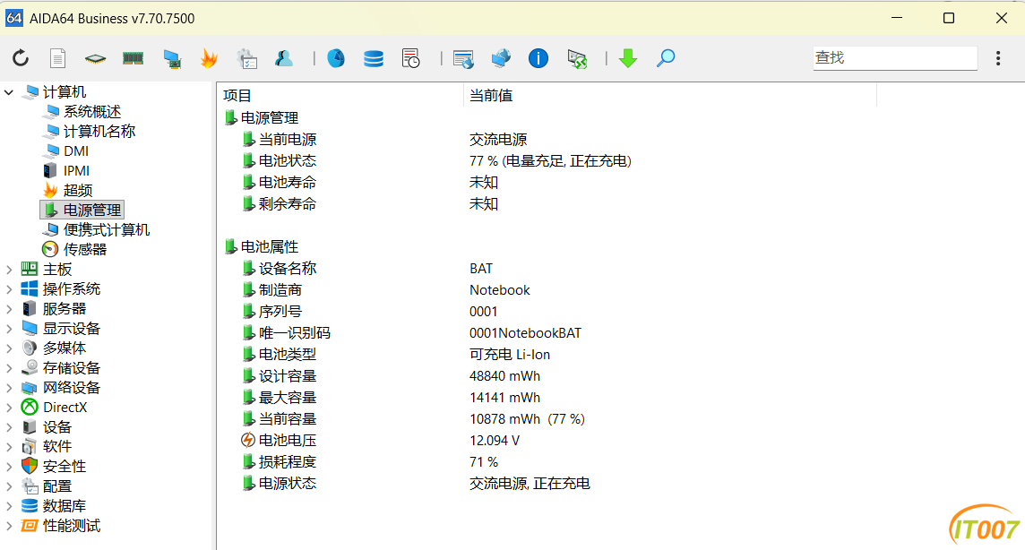Viewport: 1025px width, 550px height.
Task: Expand the 存储设备 tree node
Action: 9,368
